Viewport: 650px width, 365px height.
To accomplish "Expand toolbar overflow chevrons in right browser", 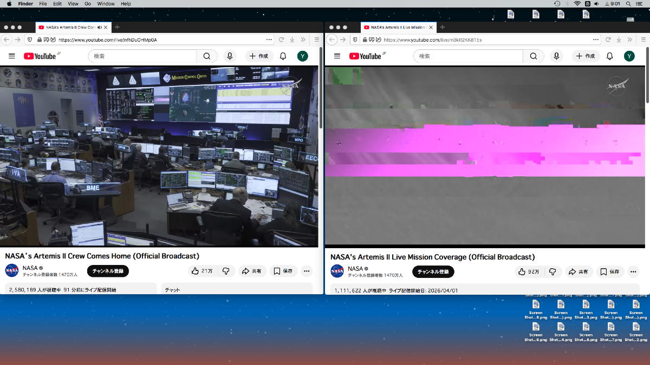I will coord(629,39).
